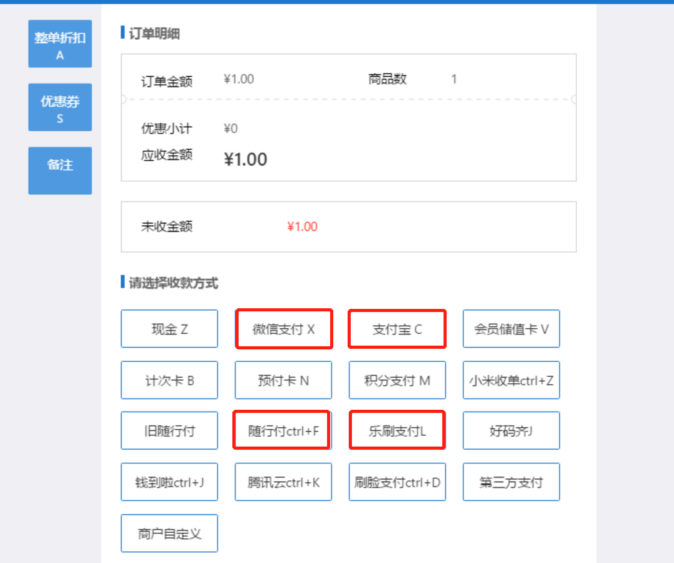Select 积分支付 M points payment
Image resolution: width=674 pixels, height=563 pixels.
click(397, 380)
